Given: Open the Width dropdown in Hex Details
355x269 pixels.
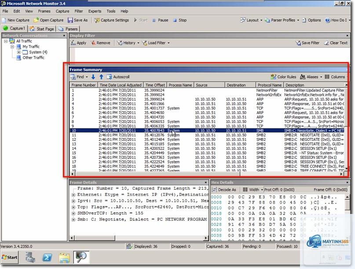Looking at the screenshot, I should click(x=253, y=190).
